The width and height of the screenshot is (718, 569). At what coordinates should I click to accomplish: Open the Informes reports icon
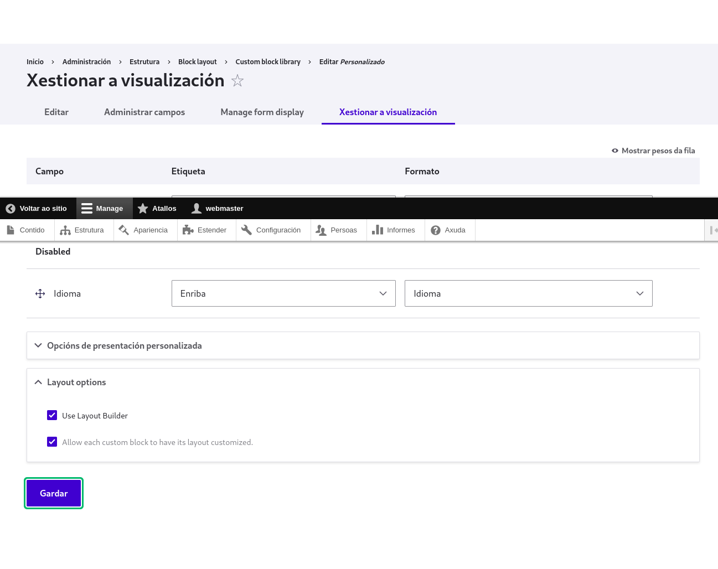[379, 229]
